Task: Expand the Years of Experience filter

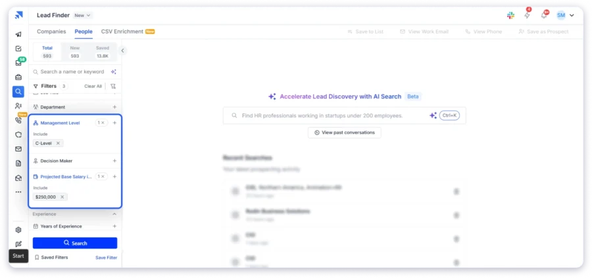Action: (x=114, y=226)
